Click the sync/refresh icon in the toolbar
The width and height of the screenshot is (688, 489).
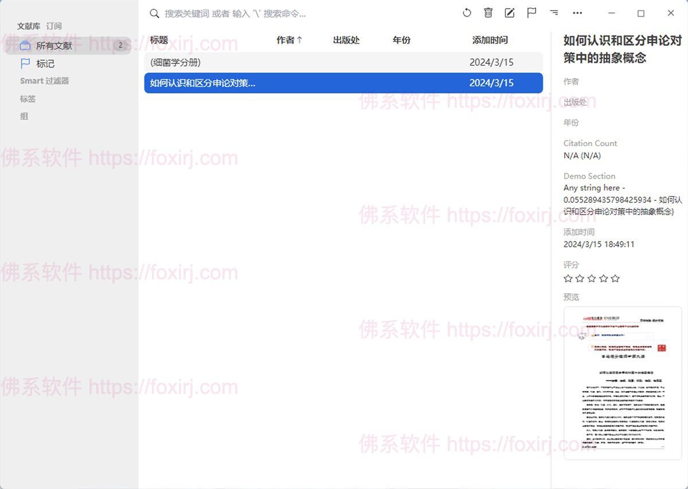click(x=467, y=13)
